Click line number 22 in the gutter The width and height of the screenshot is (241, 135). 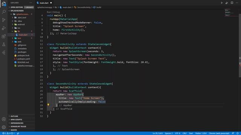[41, 80]
